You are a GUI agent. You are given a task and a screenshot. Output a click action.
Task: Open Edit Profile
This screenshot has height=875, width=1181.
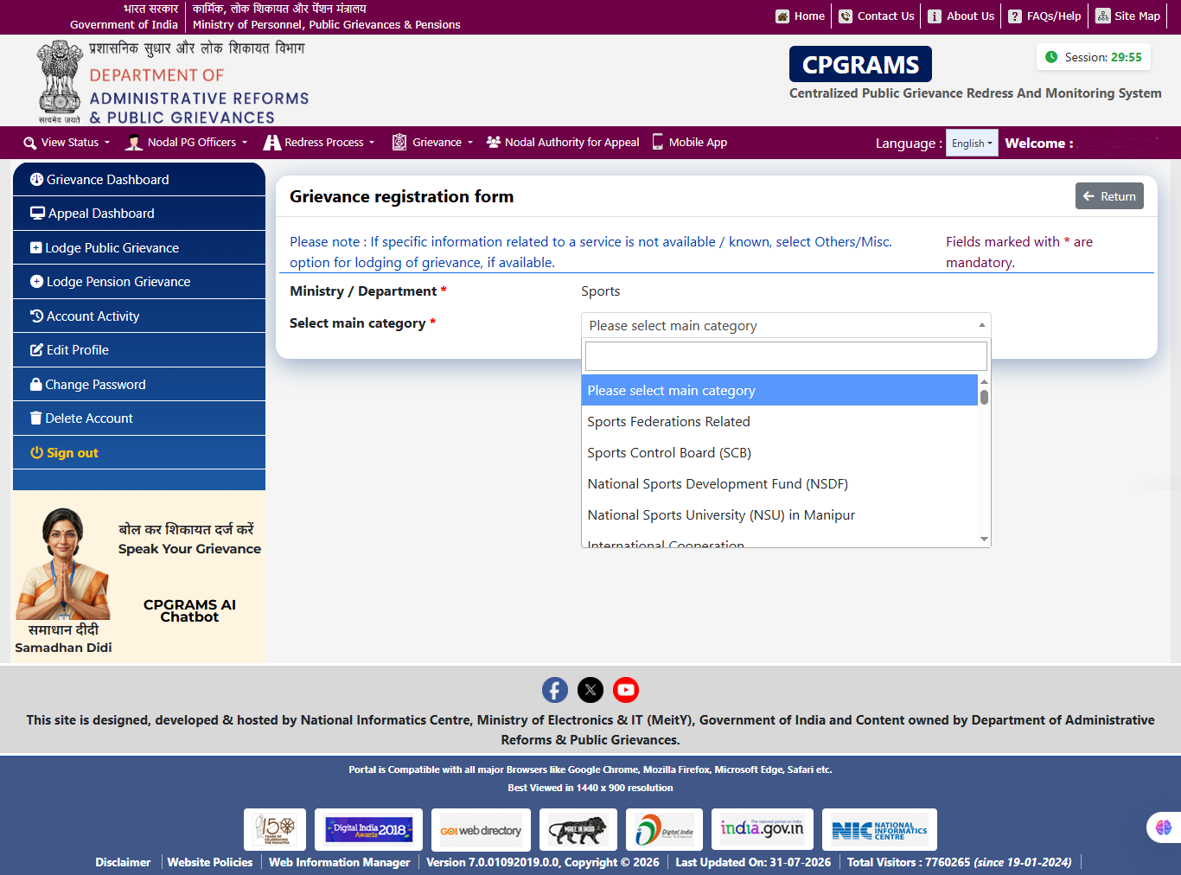(139, 350)
